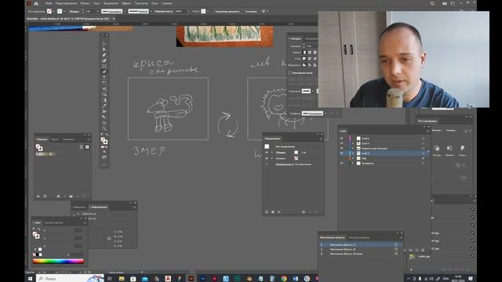The width and height of the screenshot is (502, 282).
Task: Hide the selected Слой 6 layer
Action: click(x=342, y=154)
